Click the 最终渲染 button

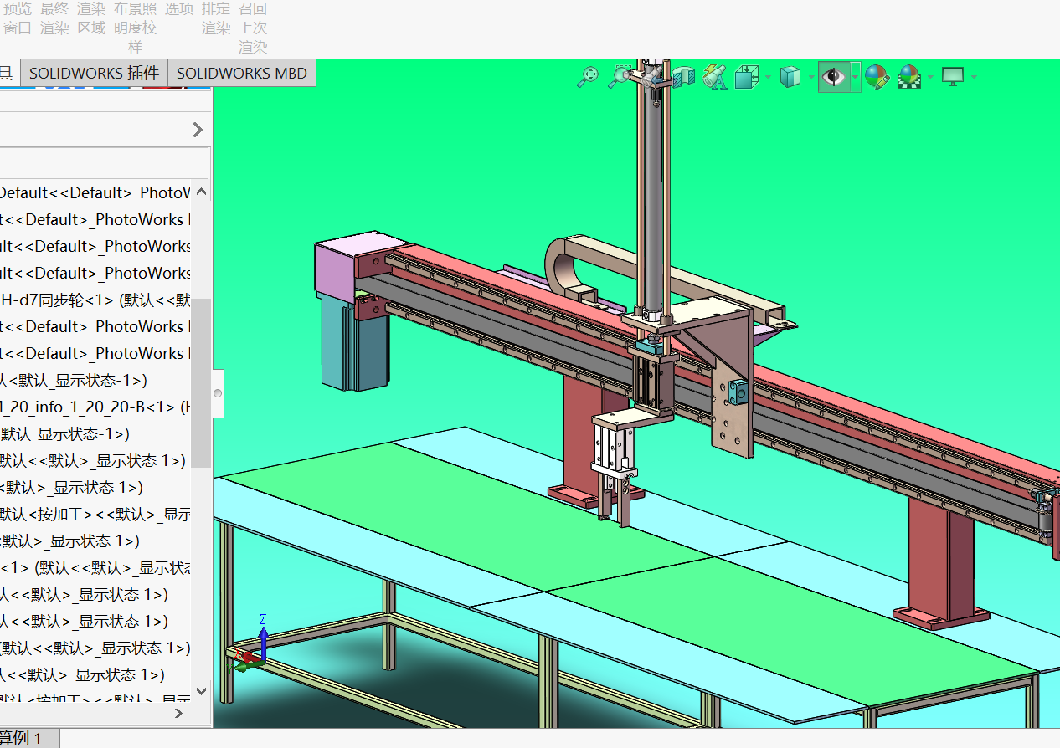[x=54, y=18]
